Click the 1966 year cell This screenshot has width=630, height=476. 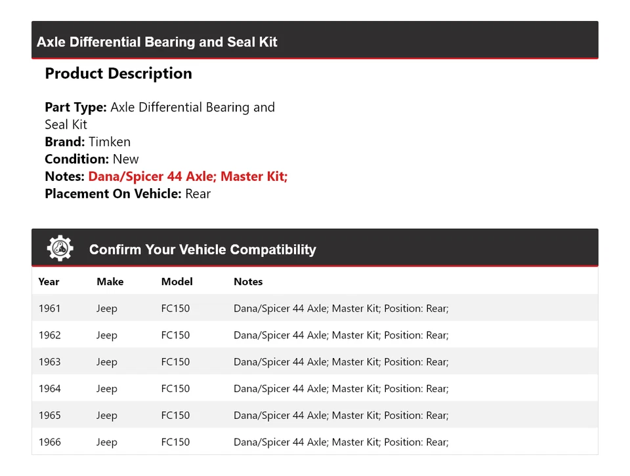[x=49, y=443]
